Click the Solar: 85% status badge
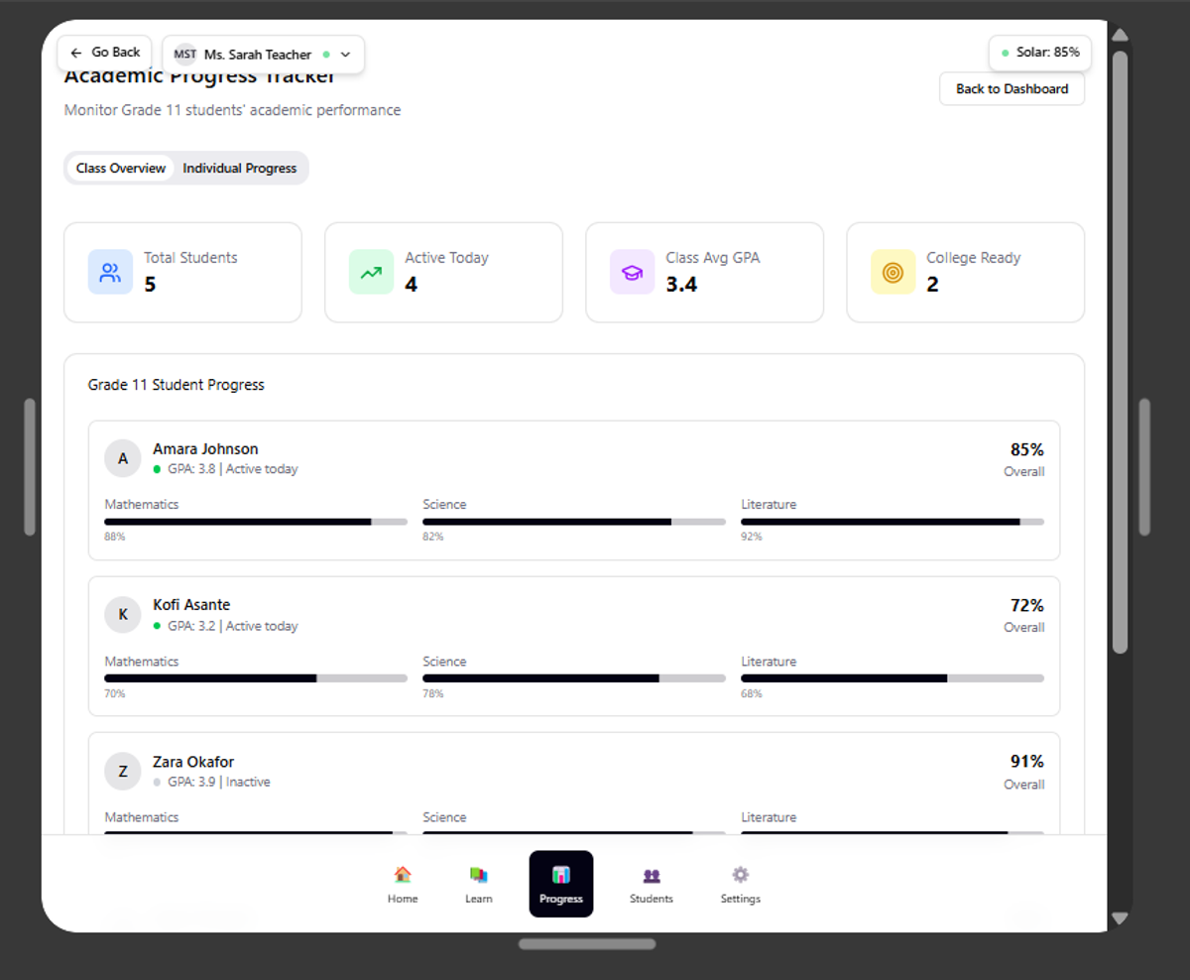The image size is (1190, 980). tap(1040, 53)
